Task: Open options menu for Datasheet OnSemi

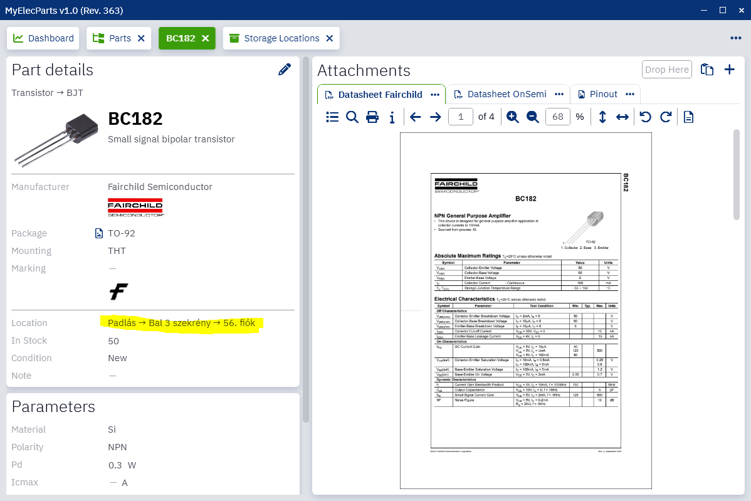Action: click(x=559, y=94)
